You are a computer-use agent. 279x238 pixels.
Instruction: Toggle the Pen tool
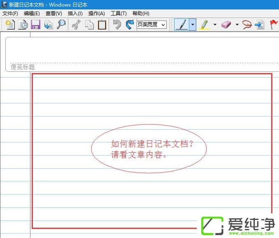[181, 25]
